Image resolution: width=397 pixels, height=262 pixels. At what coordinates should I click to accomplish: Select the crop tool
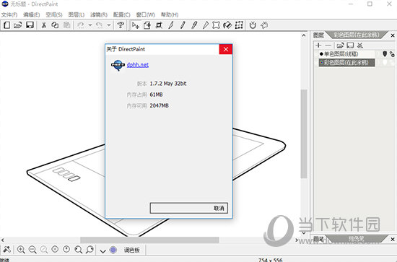(159, 25)
